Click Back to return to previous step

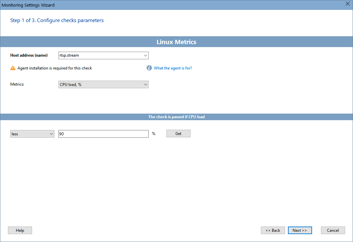(x=273, y=230)
